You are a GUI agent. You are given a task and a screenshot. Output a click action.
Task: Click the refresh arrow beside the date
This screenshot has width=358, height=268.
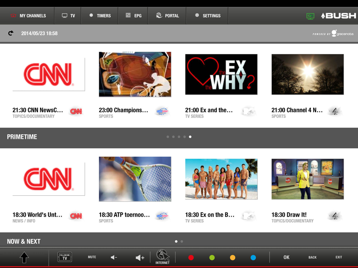(11, 33)
